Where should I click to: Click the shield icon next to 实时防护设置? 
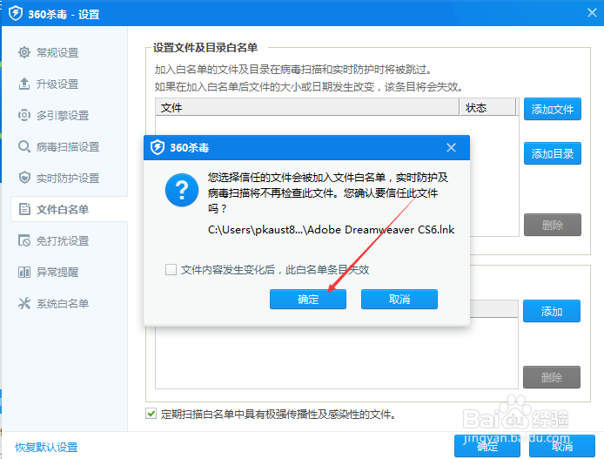click(x=24, y=178)
